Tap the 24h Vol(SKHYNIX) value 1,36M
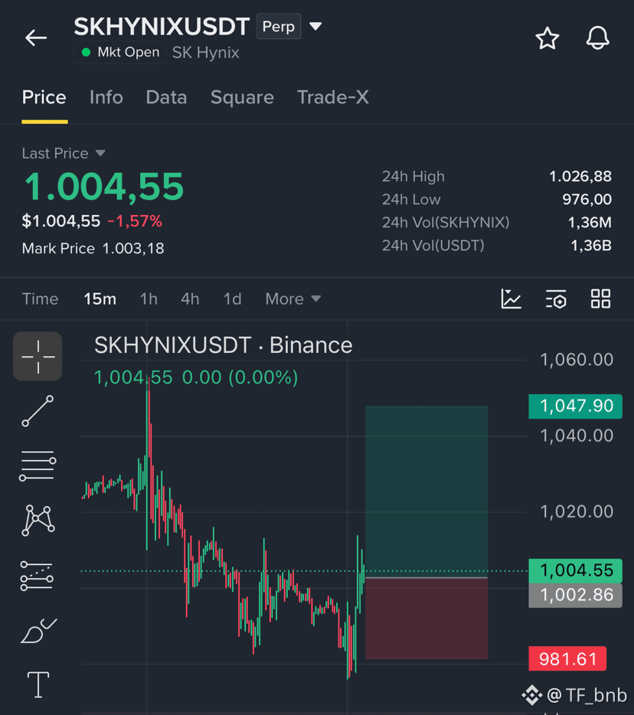The height and width of the screenshot is (715, 634). pos(590,223)
